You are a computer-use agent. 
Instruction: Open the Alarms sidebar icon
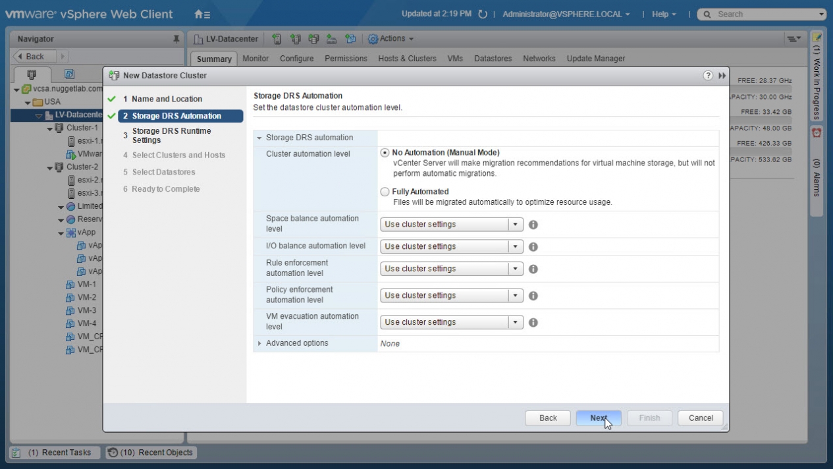click(x=817, y=132)
